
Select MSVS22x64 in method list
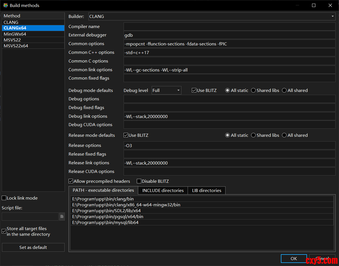point(16,46)
